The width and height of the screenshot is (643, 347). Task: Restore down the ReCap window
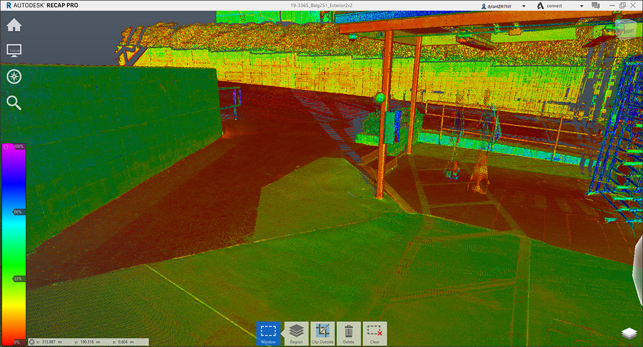tap(622, 5)
